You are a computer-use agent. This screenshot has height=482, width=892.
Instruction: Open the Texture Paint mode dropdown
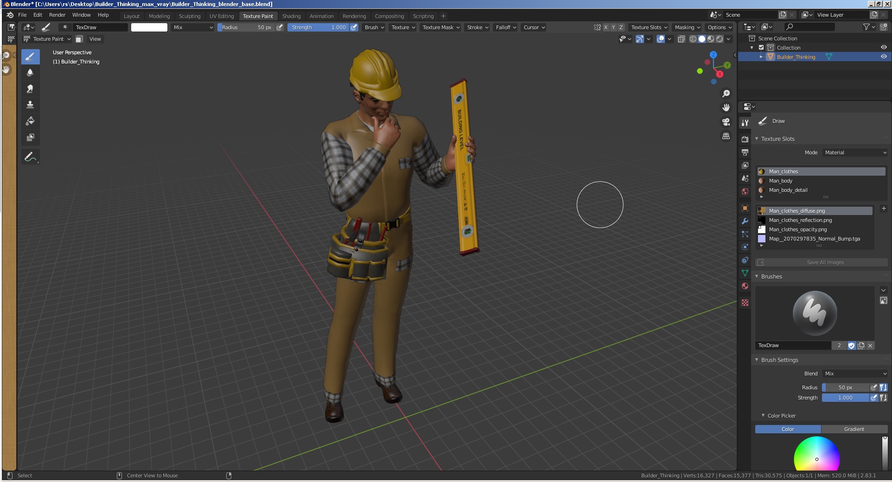47,39
